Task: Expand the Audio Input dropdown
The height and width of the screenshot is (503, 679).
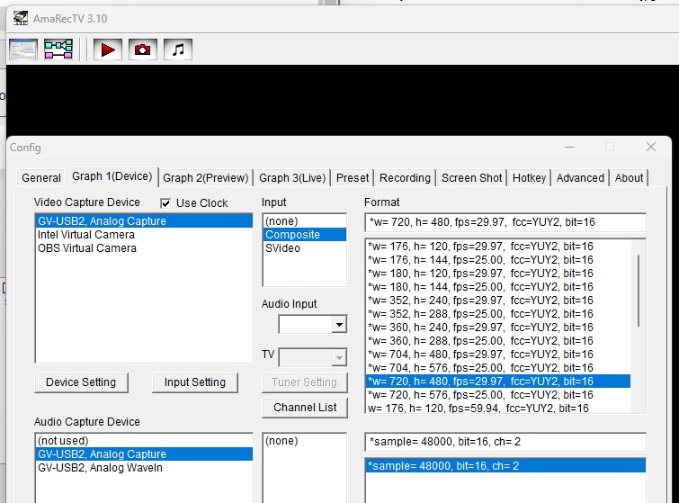Action: point(340,325)
